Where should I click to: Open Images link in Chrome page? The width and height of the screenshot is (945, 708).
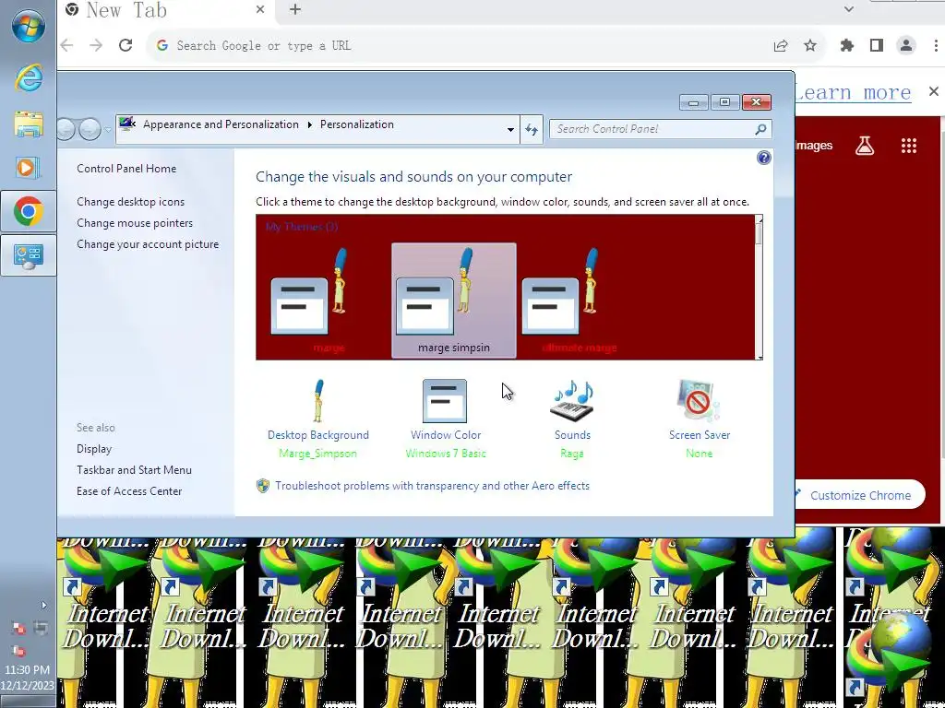point(814,145)
